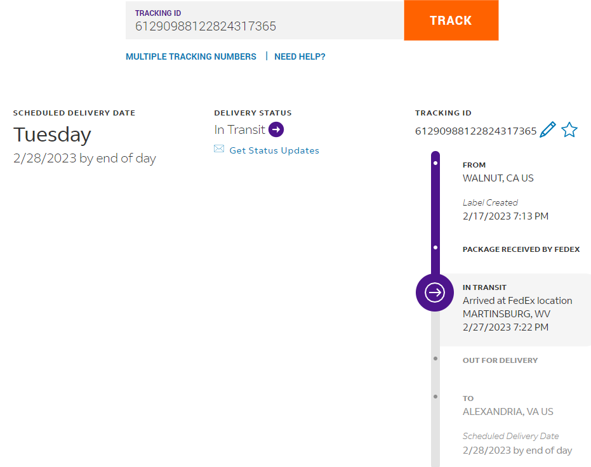Click the To destination timeline dot

pos(435,397)
